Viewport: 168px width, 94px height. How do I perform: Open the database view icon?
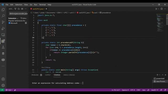[3, 54]
